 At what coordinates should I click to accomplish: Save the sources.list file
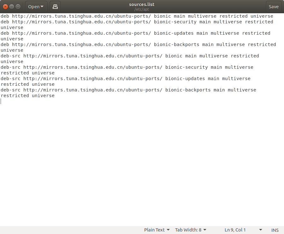pos(274,7)
